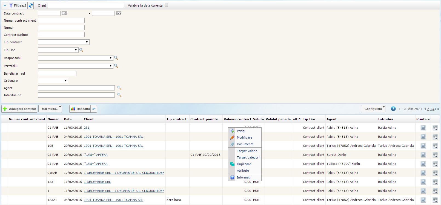441x205 pixels.
Task: Open the 1 DECEMBRIE SRL client link
Action: (97, 182)
